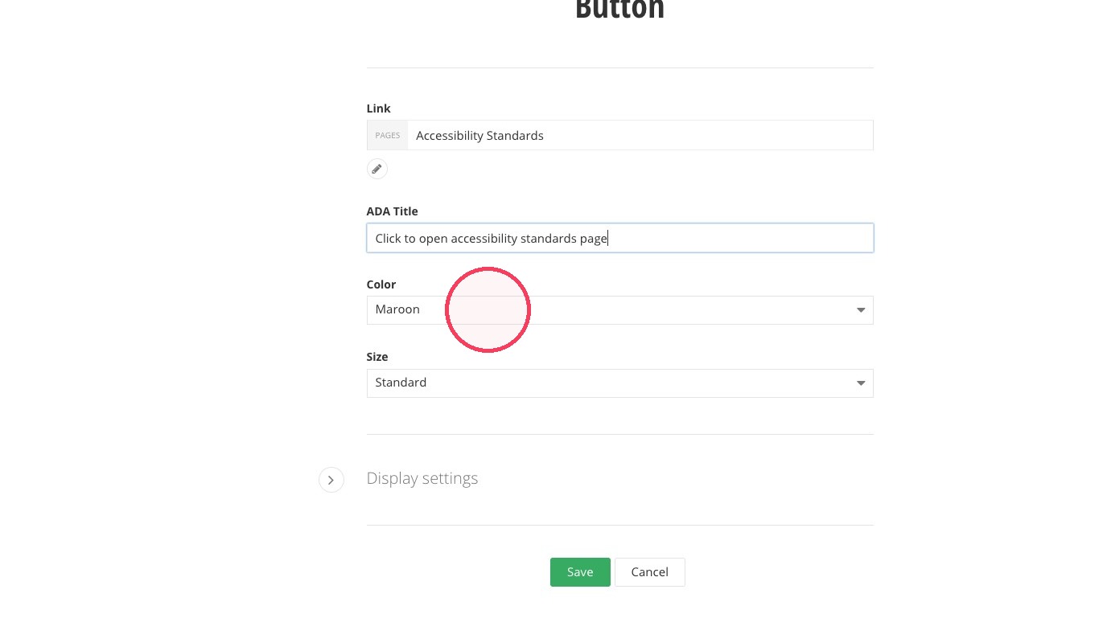Click the Size label
Screen dimensions: 1107x618
click(x=377, y=357)
